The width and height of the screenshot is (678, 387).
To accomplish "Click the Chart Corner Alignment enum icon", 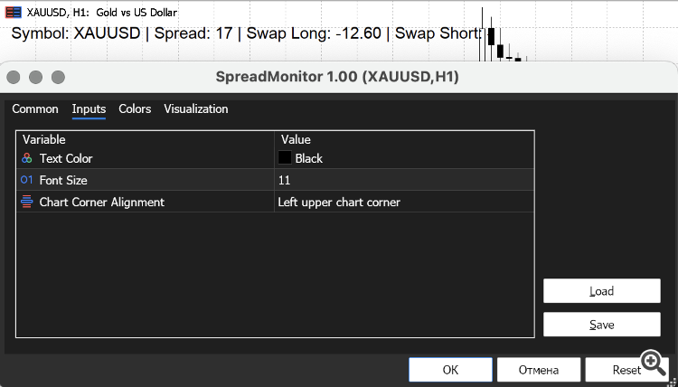I will point(27,202).
